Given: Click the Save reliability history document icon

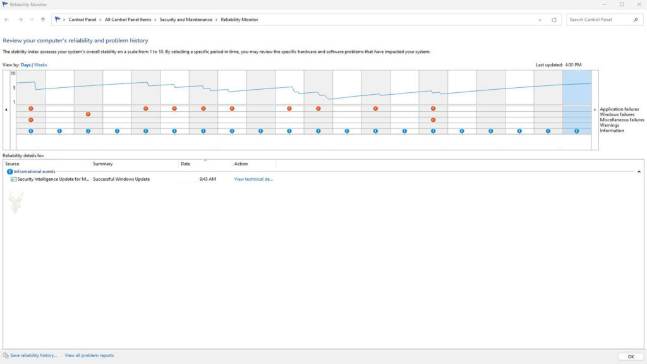Looking at the screenshot, I should 5,355.
